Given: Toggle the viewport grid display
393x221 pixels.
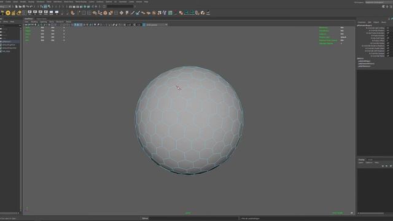Looking at the screenshot, I should click(x=49, y=25).
